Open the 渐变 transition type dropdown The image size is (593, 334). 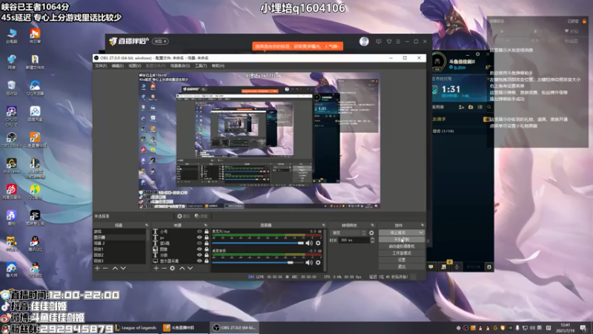click(348, 233)
